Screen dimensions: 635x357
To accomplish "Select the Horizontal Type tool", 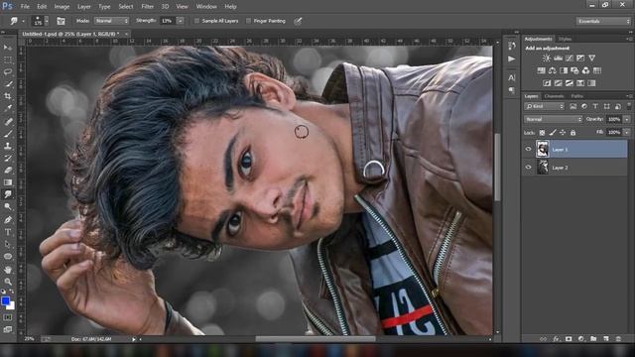I will point(8,232).
